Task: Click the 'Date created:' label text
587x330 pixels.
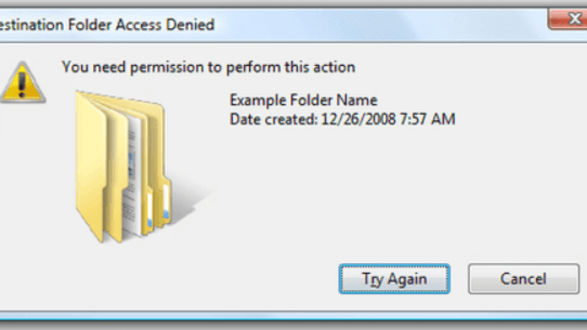Action: [x=274, y=119]
